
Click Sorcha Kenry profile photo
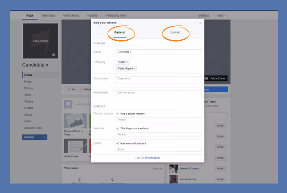[x=174, y=179]
